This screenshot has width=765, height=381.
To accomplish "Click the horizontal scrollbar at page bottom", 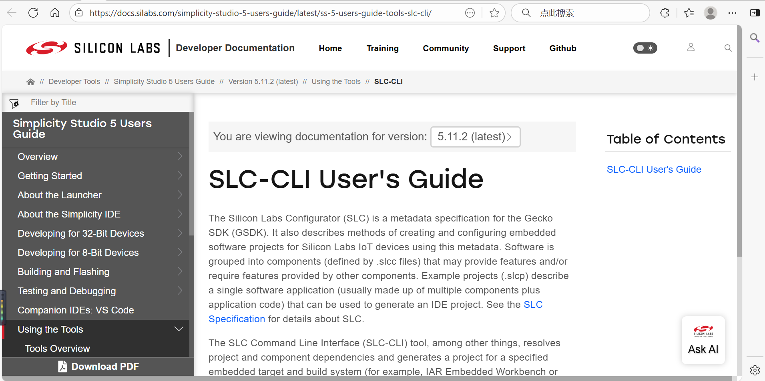I will point(367,378).
